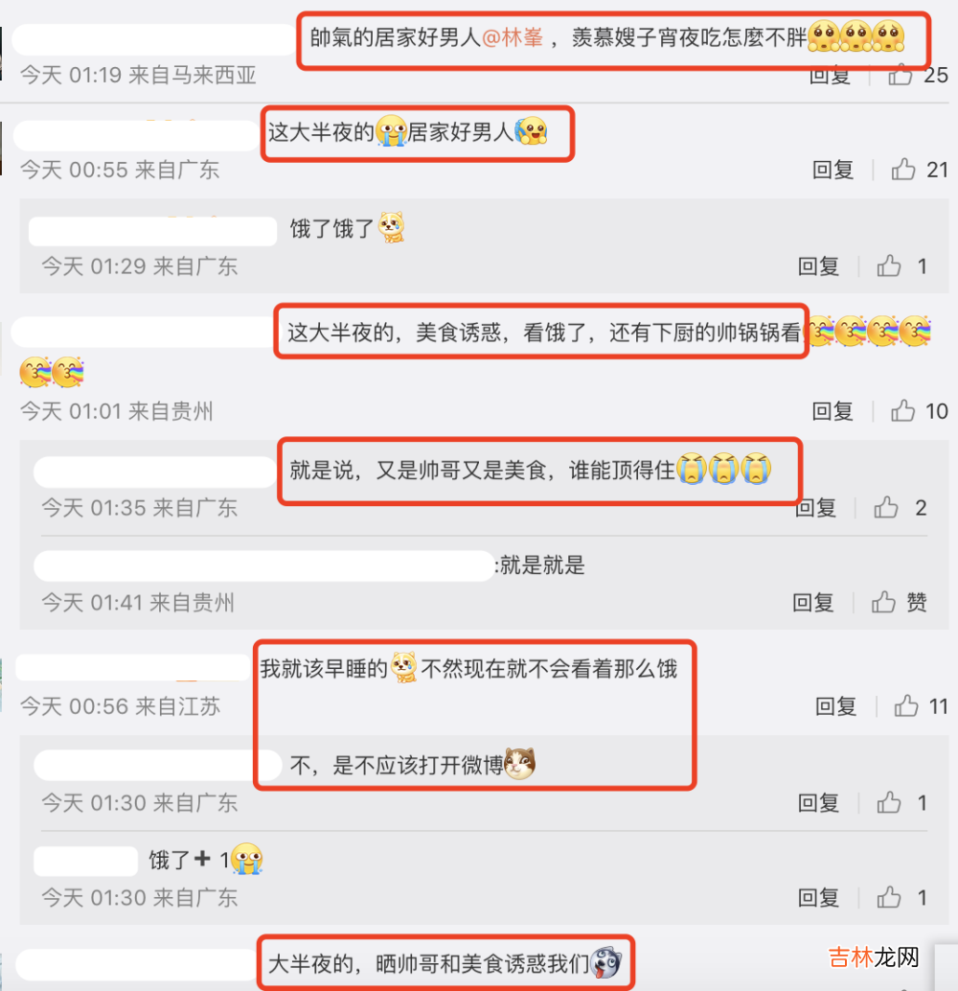
Task: Select comment text 大半夜的，晒帅哥和美食诱惑我们
Action: click(428, 963)
